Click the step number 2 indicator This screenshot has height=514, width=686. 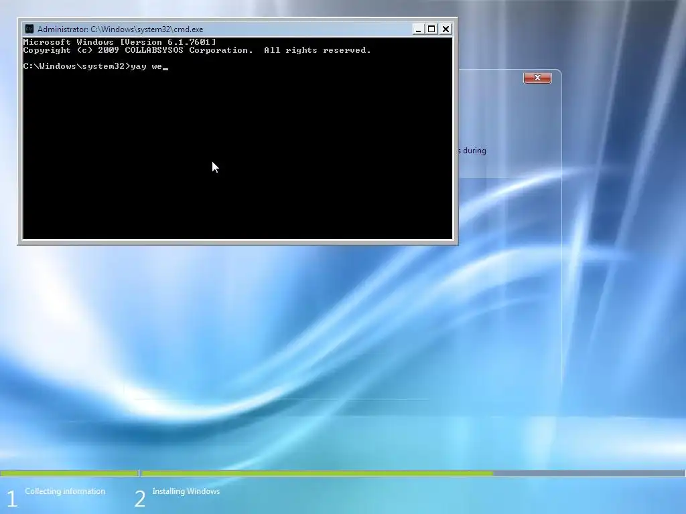pyautogui.click(x=139, y=499)
